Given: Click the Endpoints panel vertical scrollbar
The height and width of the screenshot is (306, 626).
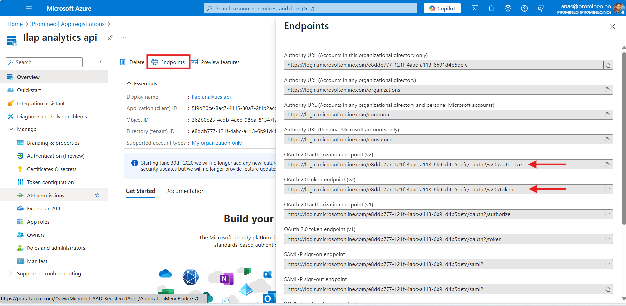Looking at the screenshot, I should coord(624,138).
